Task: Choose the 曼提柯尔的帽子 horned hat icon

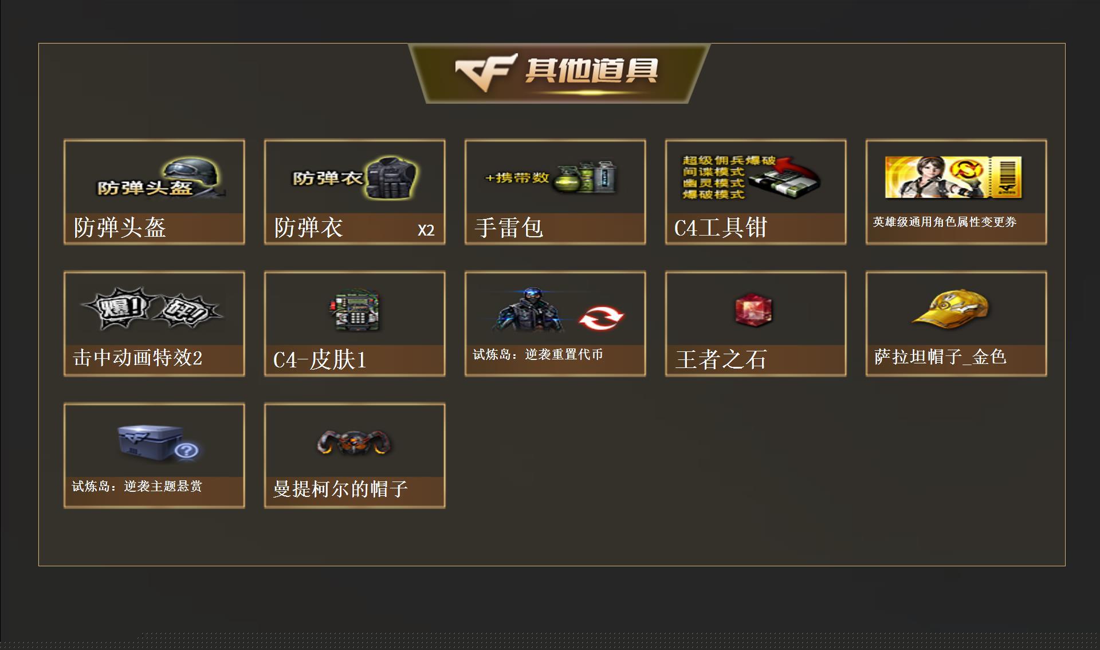Action: click(355, 443)
